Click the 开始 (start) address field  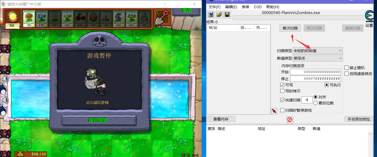(316, 72)
